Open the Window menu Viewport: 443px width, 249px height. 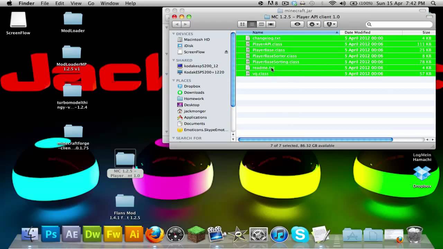(x=109, y=3)
